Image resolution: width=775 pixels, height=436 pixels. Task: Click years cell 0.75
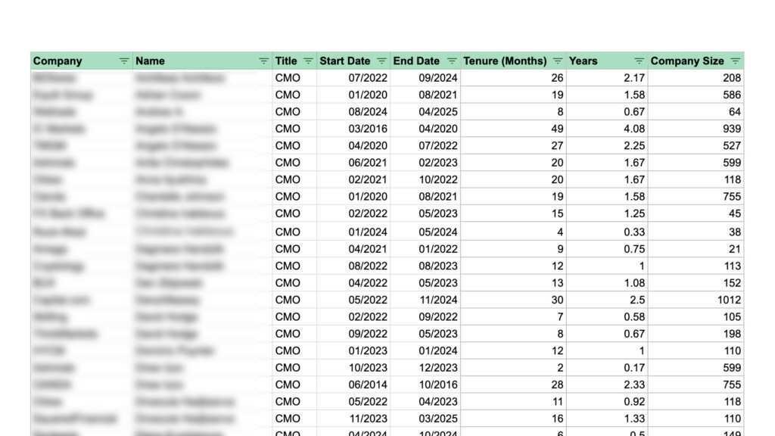tap(607, 248)
